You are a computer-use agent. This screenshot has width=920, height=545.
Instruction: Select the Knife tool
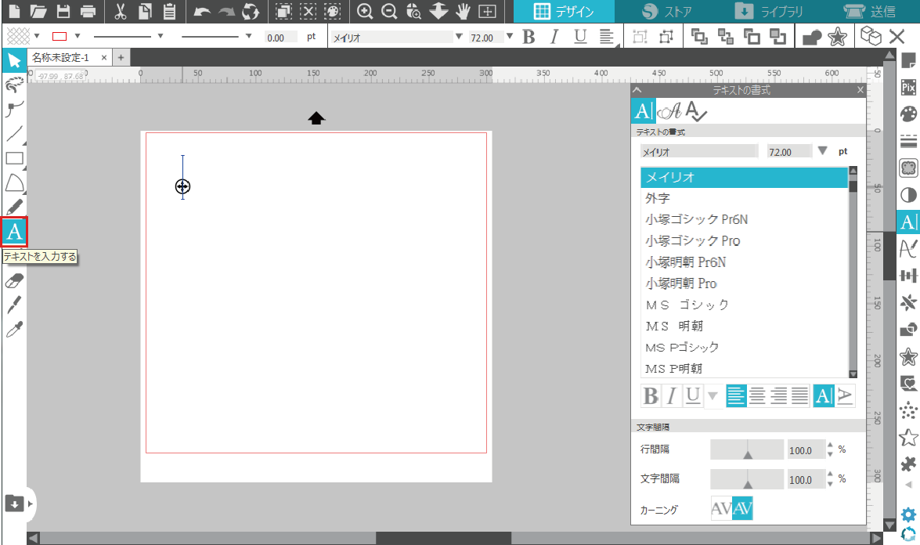click(14, 305)
